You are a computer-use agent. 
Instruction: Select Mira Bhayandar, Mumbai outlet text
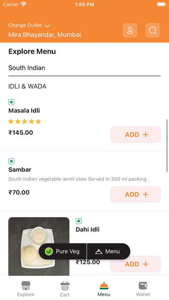(x=44, y=34)
